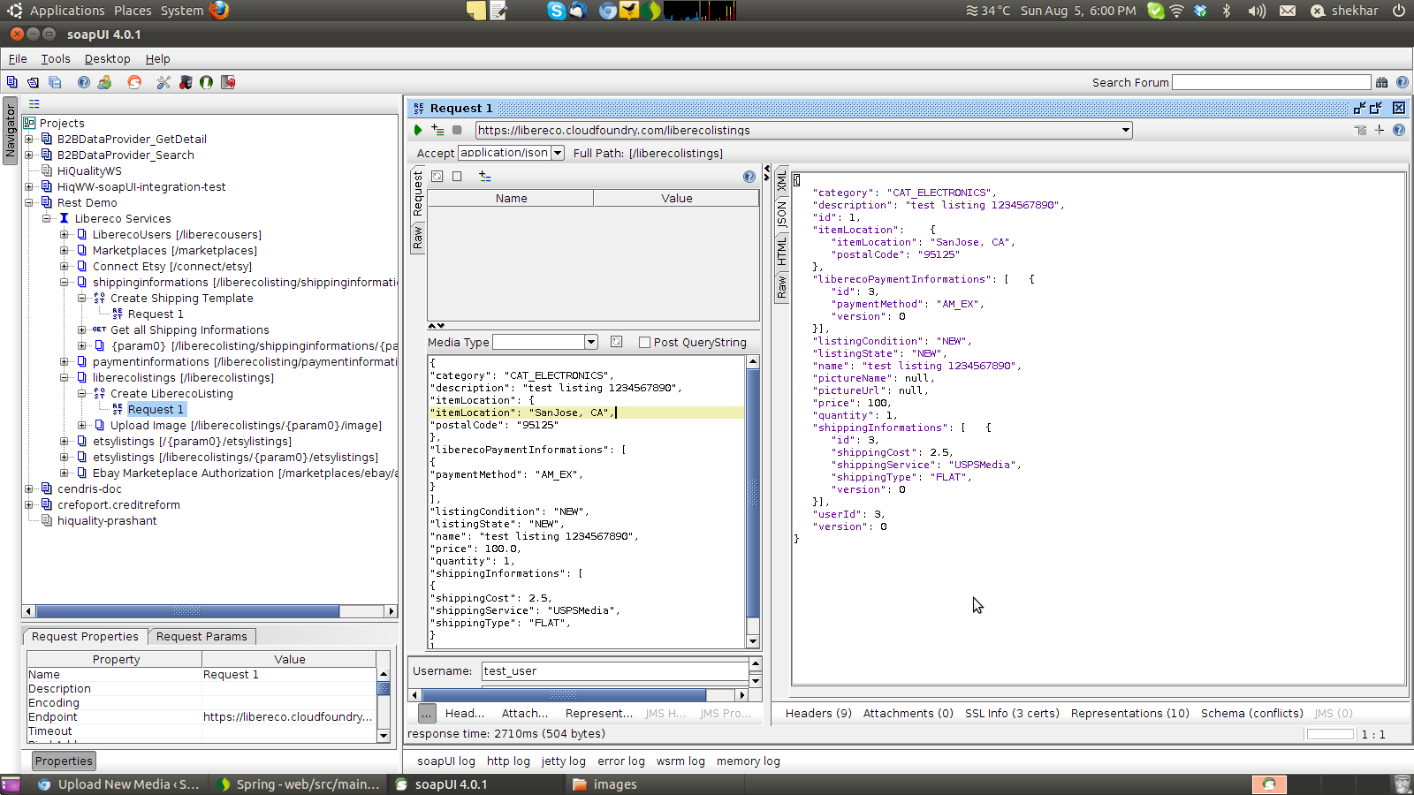Expand the B2BDataProvider_GetDetail project node

click(x=29, y=140)
